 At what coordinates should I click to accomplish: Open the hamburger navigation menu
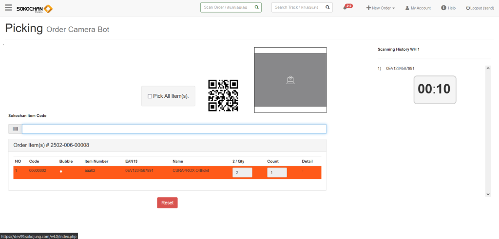[8, 8]
